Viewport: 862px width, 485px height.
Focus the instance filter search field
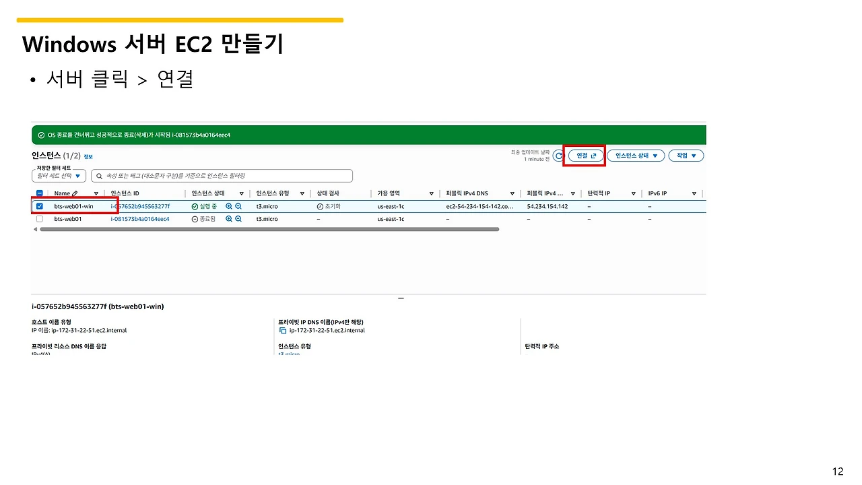pyautogui.click(x=222, y=176)
